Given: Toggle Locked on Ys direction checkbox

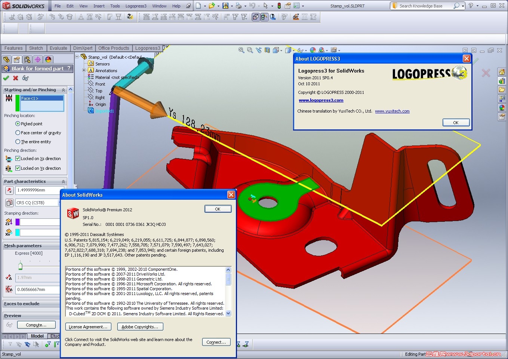Looking at the screenshot, I should [18, 168].
